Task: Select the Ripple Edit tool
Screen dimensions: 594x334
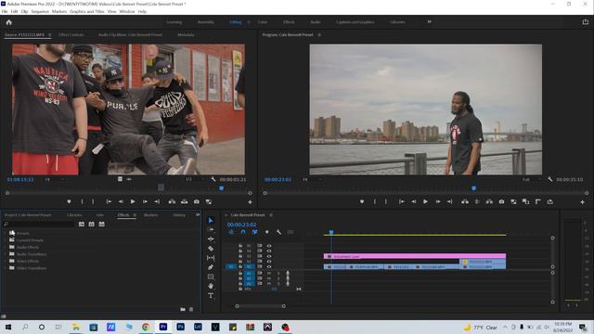Action: coord(211,239)
